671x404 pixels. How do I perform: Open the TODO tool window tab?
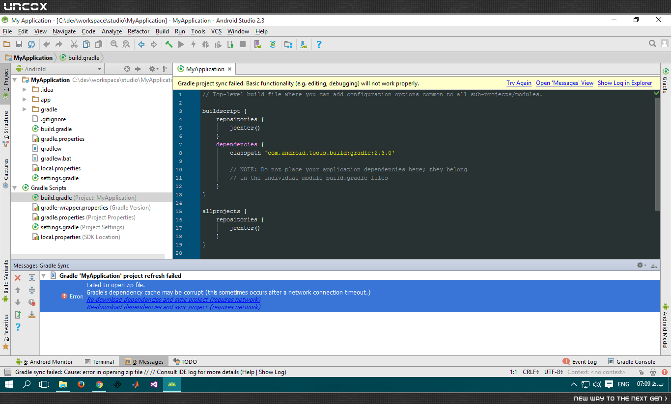184,362
